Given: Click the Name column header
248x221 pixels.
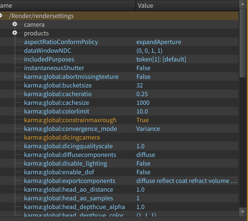Looking at the screenshot, I should 68,6.
